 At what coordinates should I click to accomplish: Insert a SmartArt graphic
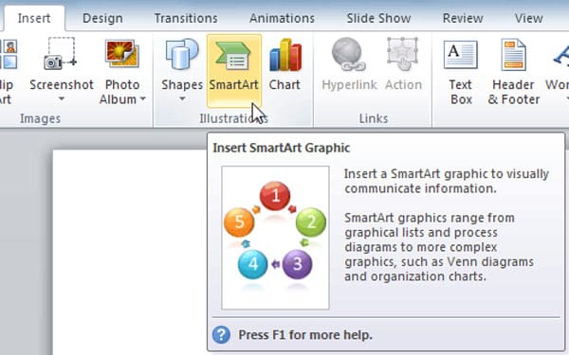[x=234, y=71]
